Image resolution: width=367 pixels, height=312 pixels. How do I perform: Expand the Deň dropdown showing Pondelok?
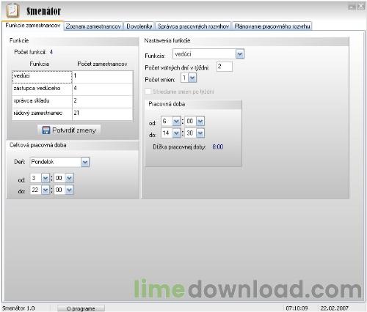coord(85,162)
